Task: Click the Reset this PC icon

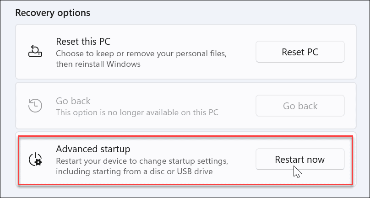Action: pos(35,52)
